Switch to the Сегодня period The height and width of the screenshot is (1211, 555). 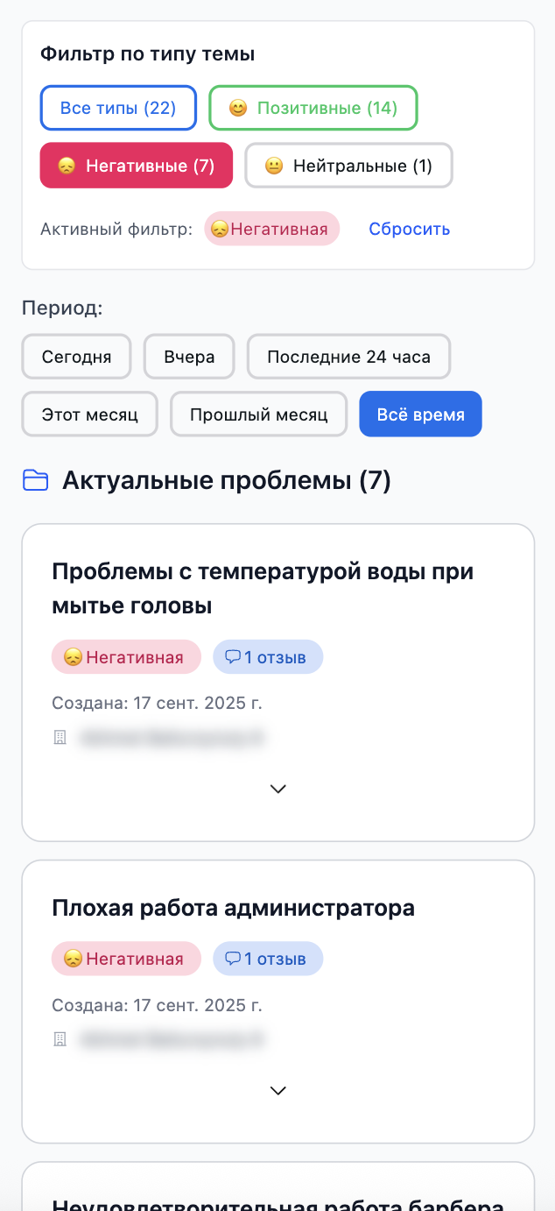coord(76,357)
